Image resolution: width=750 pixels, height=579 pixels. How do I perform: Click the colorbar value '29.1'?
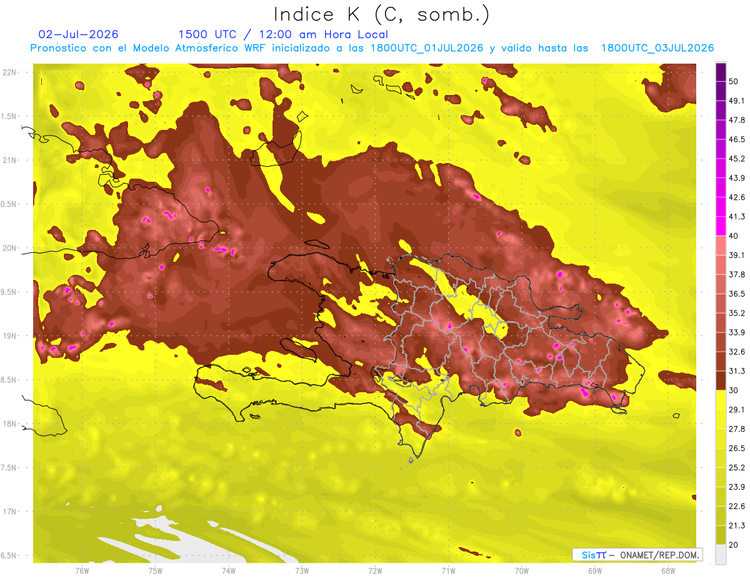click(x=736, y=409)
